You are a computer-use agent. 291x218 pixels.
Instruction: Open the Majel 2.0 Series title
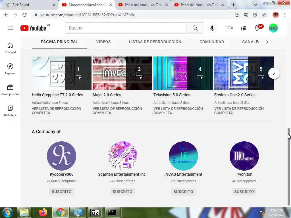tap(107, 95)
